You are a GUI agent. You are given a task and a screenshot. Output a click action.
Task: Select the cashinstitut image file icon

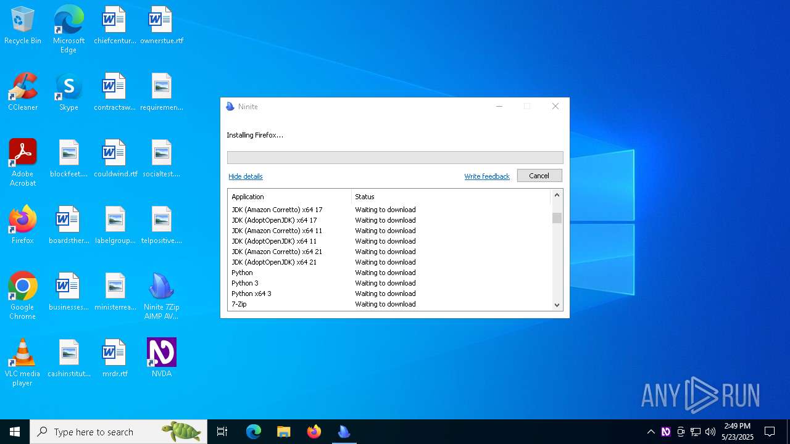[69, 359]
